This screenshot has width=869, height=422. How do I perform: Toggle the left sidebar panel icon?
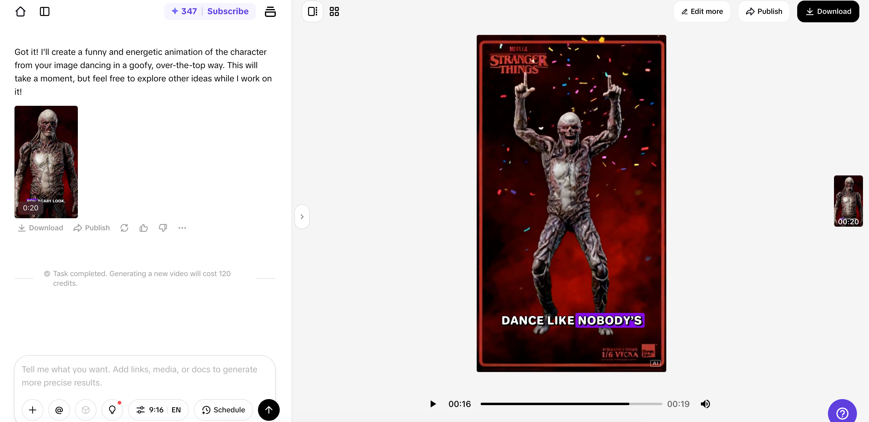click(45, 11)
